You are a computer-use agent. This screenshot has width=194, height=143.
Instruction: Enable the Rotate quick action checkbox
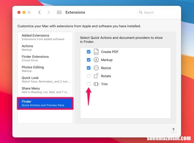point(89,76)
